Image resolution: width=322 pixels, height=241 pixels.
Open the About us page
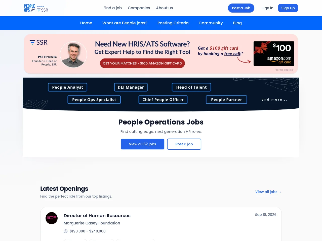tap(164, 8)
